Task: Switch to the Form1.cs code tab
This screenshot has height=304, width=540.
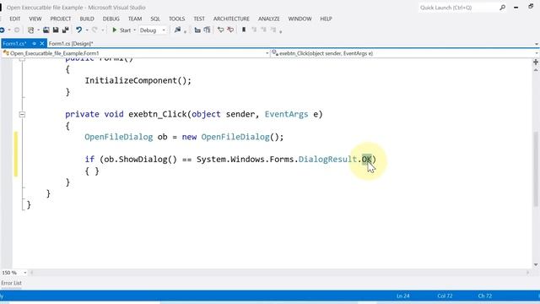Action: 15,44
